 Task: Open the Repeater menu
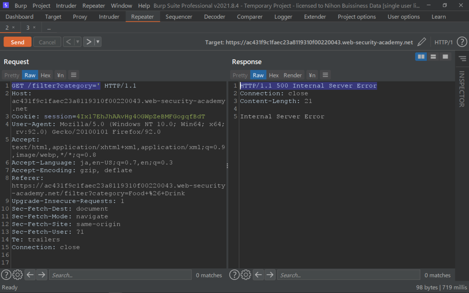click(94, 6)
